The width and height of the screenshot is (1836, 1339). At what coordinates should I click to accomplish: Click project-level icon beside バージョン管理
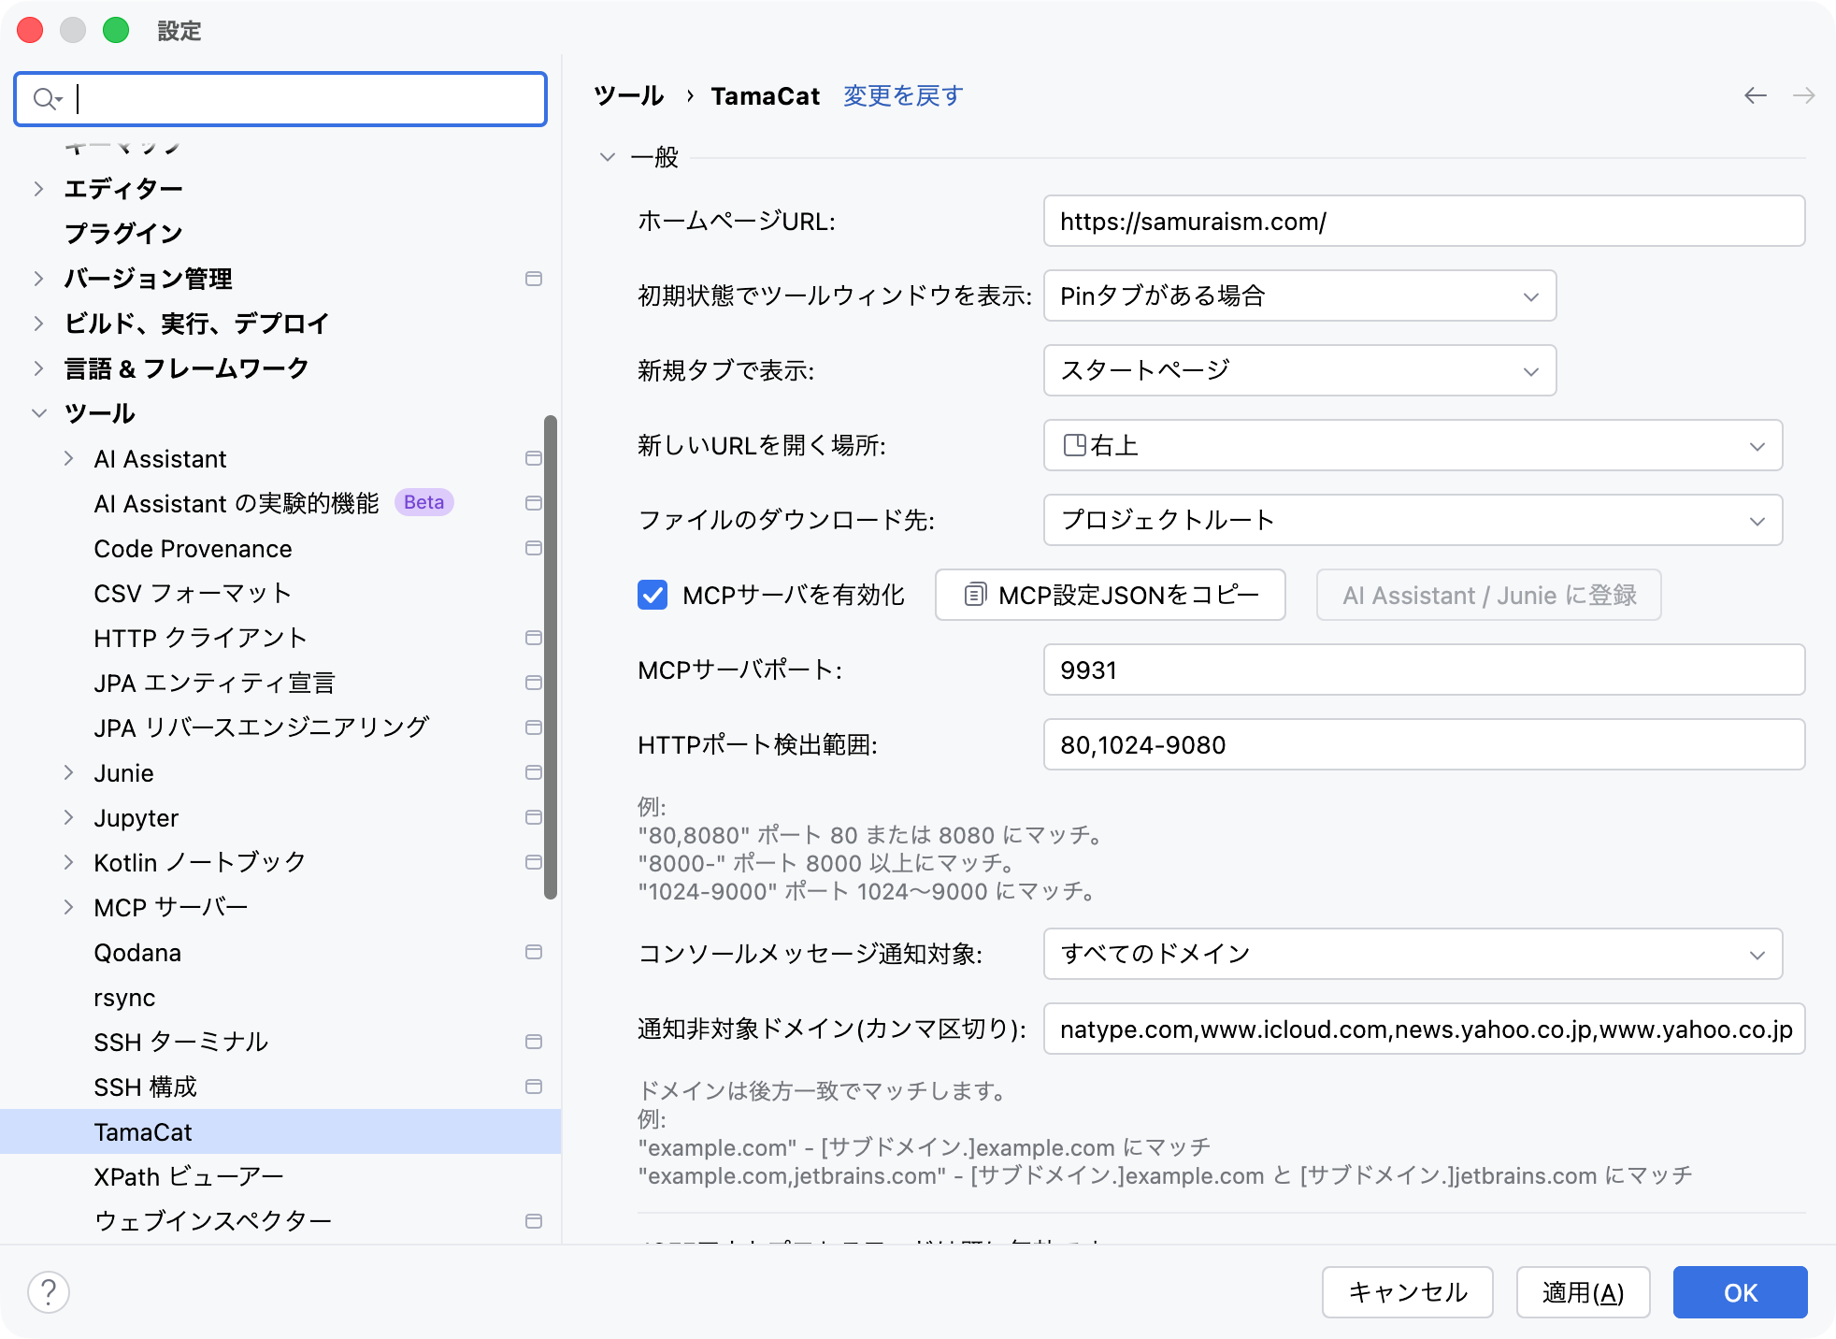pos(534,279)
